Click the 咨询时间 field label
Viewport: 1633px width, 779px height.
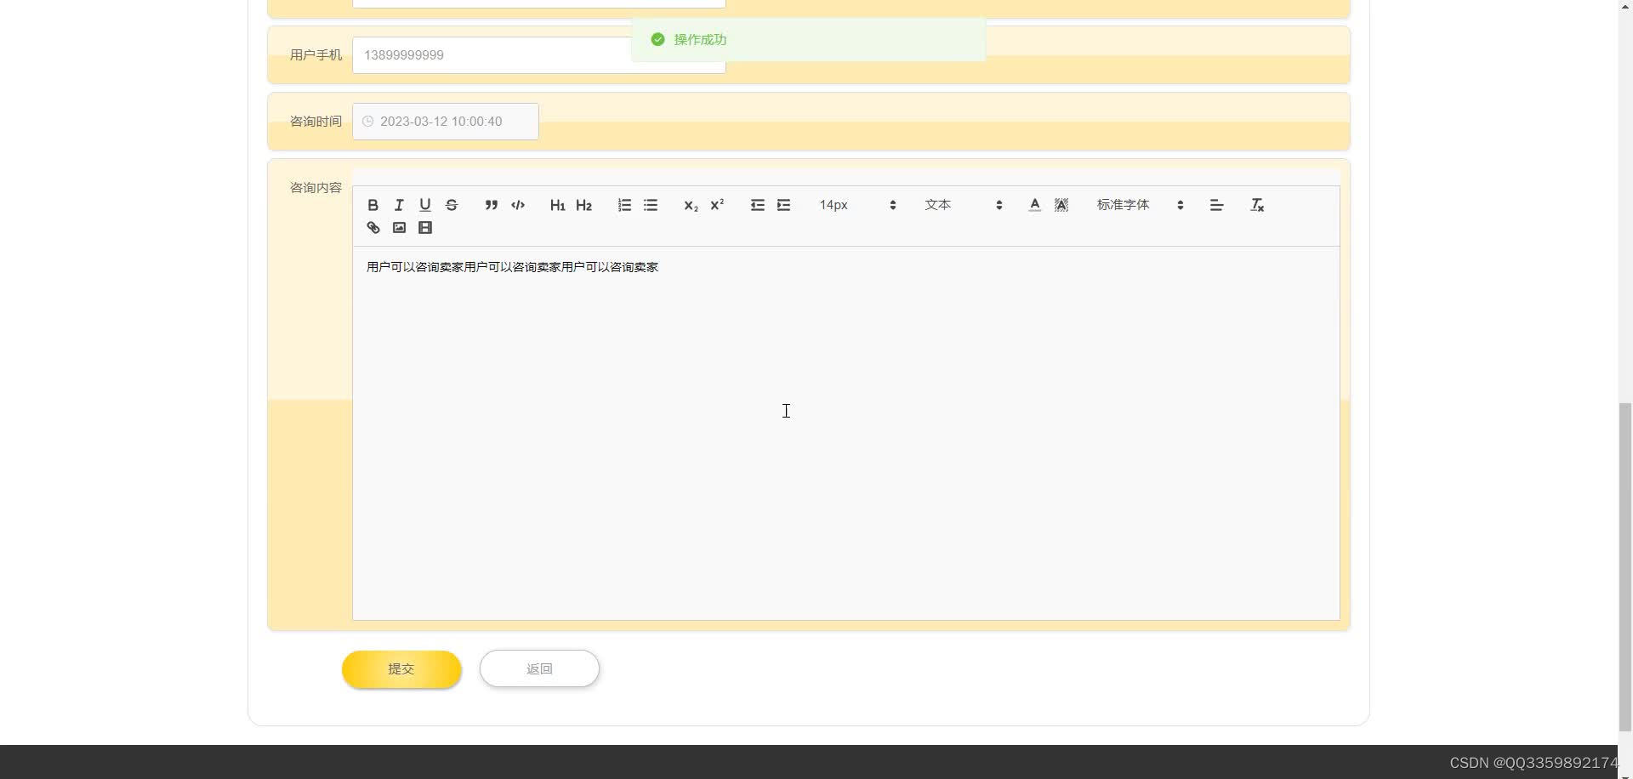[x=316, y=122]
